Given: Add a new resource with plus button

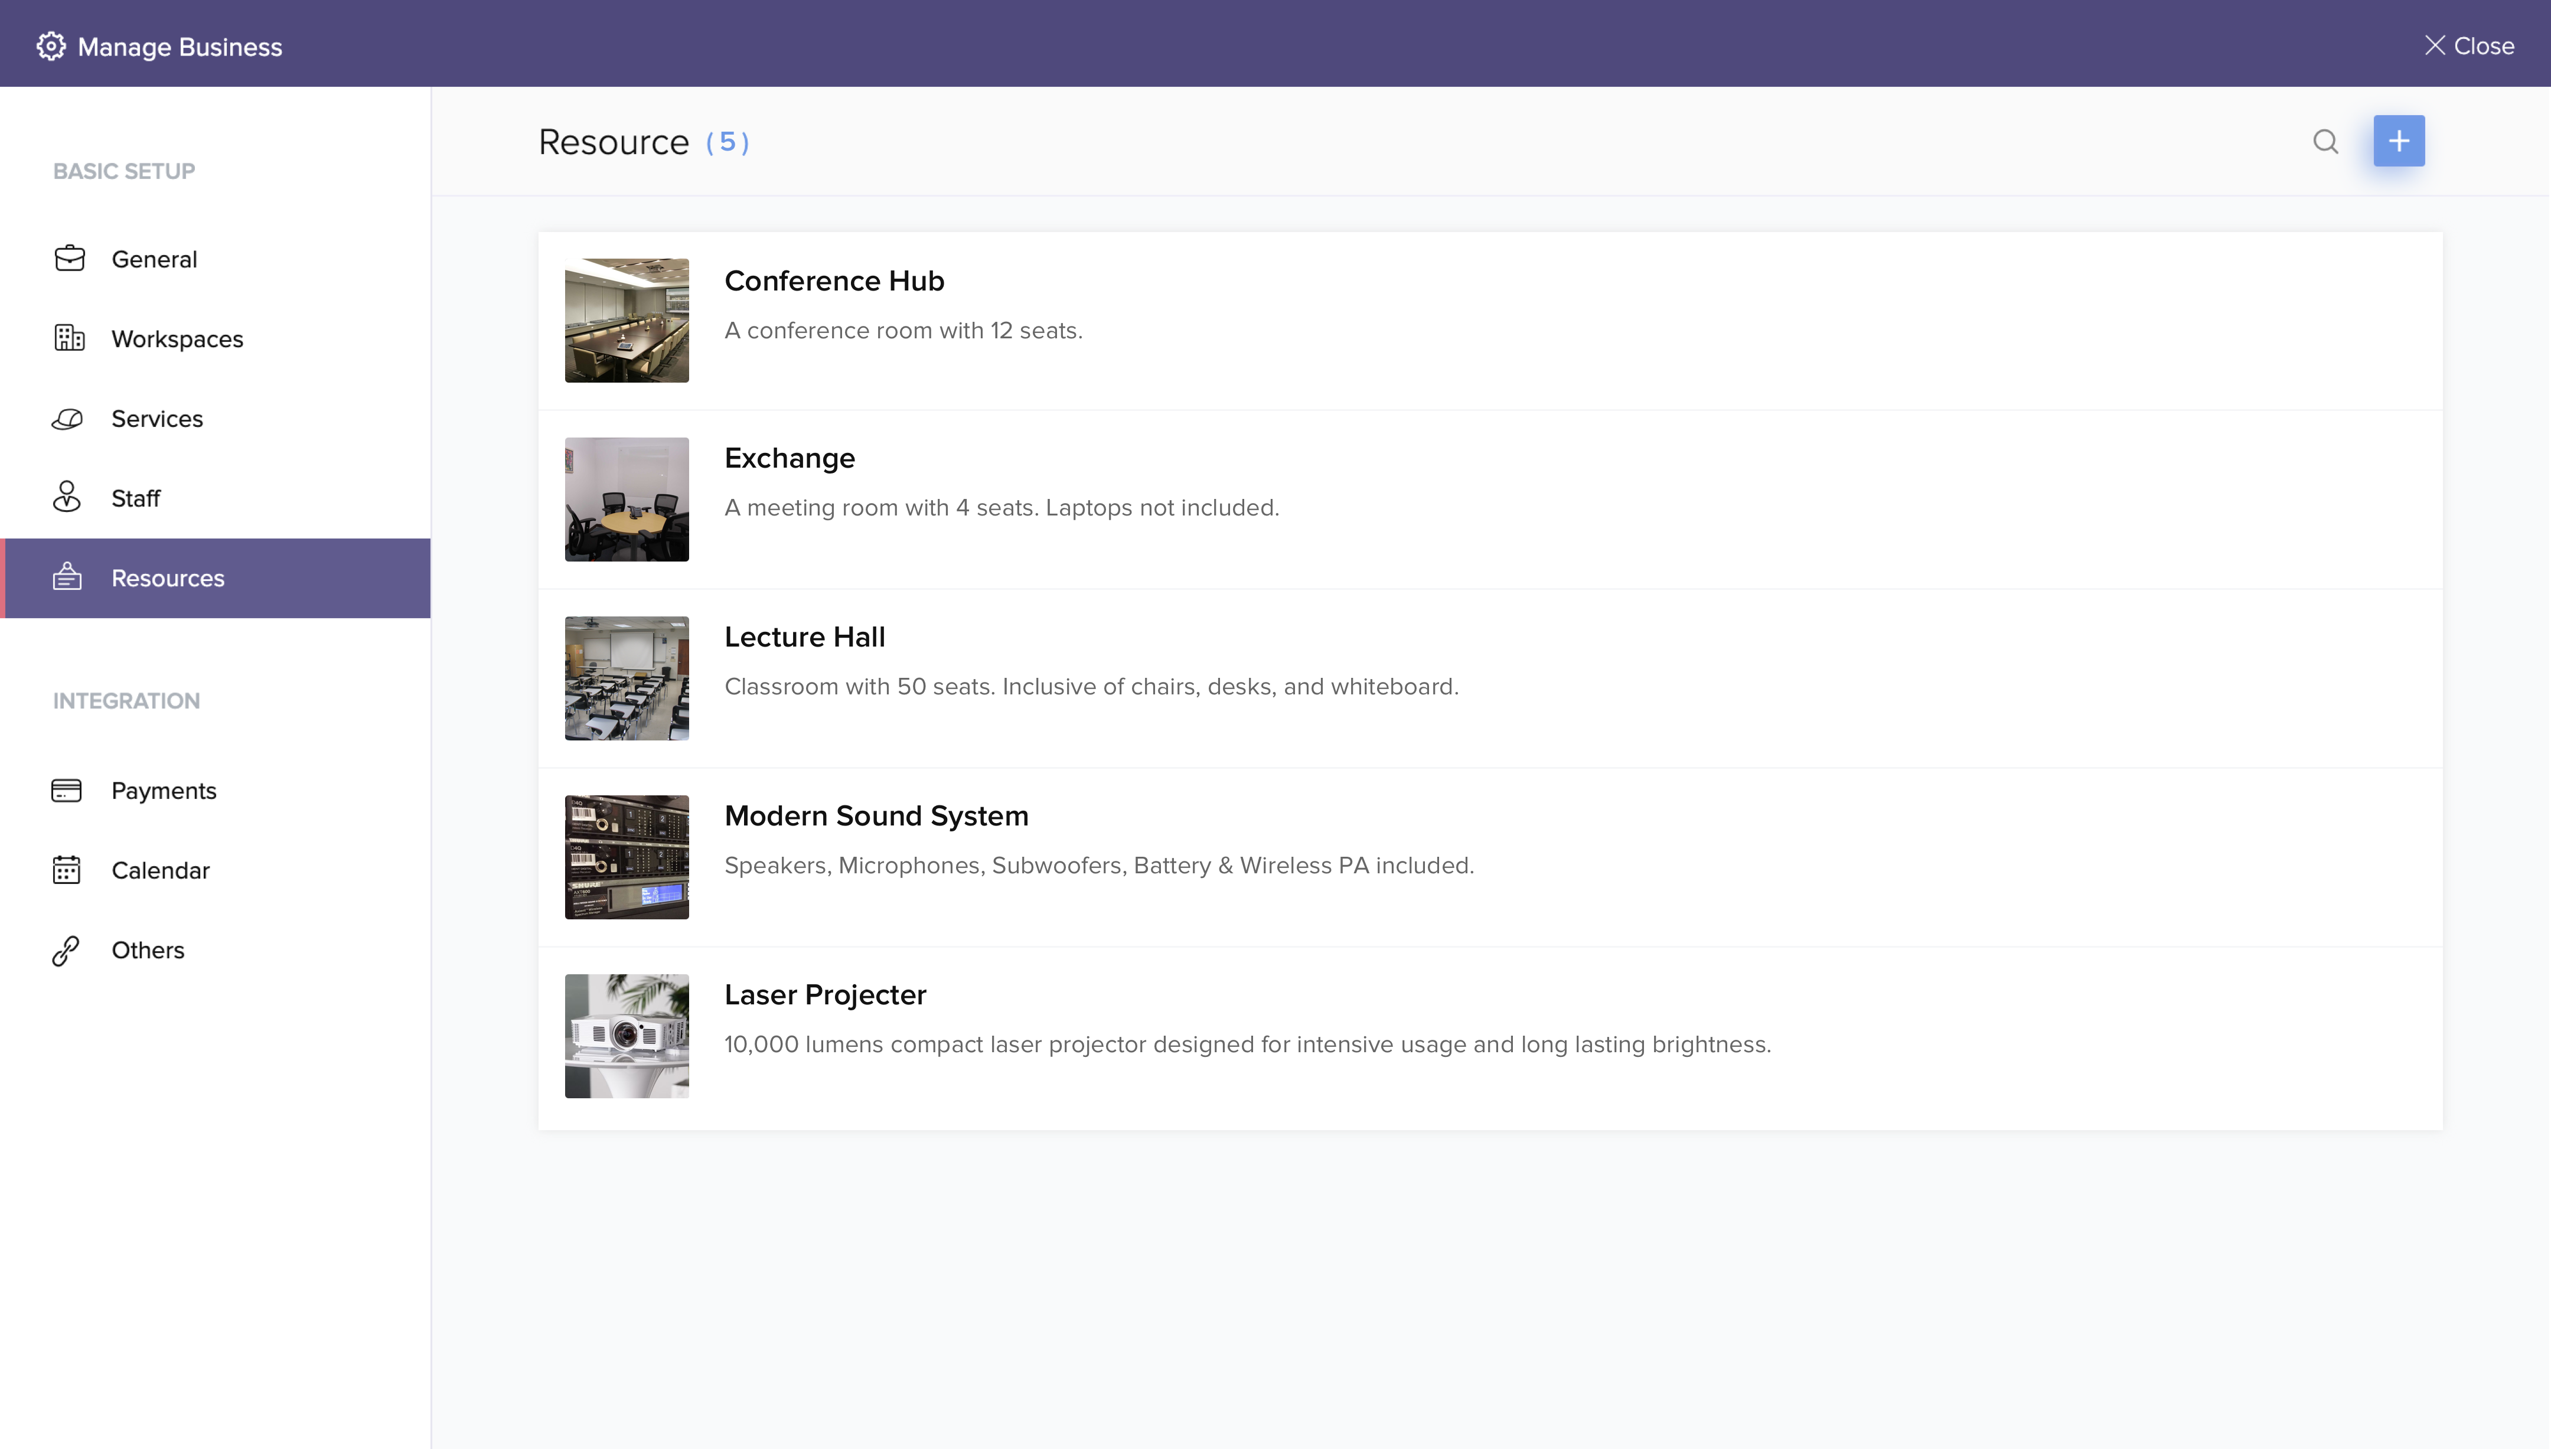Looking at the screenshot, I should point(2398,141).
